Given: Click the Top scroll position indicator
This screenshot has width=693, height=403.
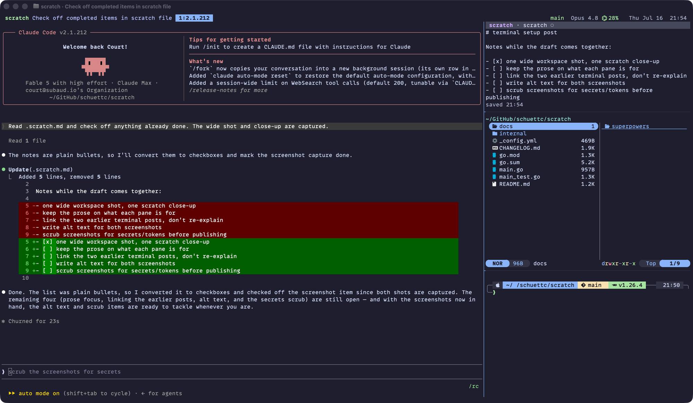Looking at the screenshot, I should point(651,263).
